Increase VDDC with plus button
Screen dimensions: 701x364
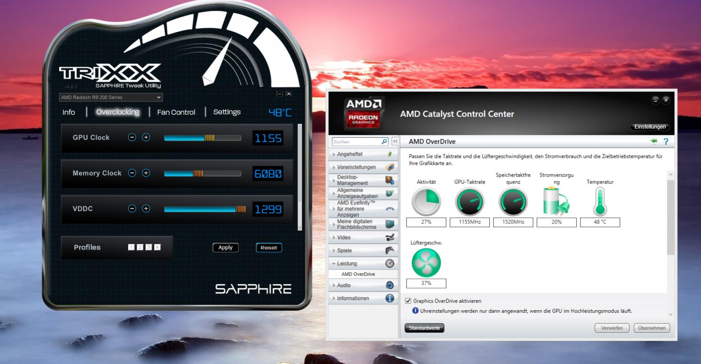click(146, 209)
